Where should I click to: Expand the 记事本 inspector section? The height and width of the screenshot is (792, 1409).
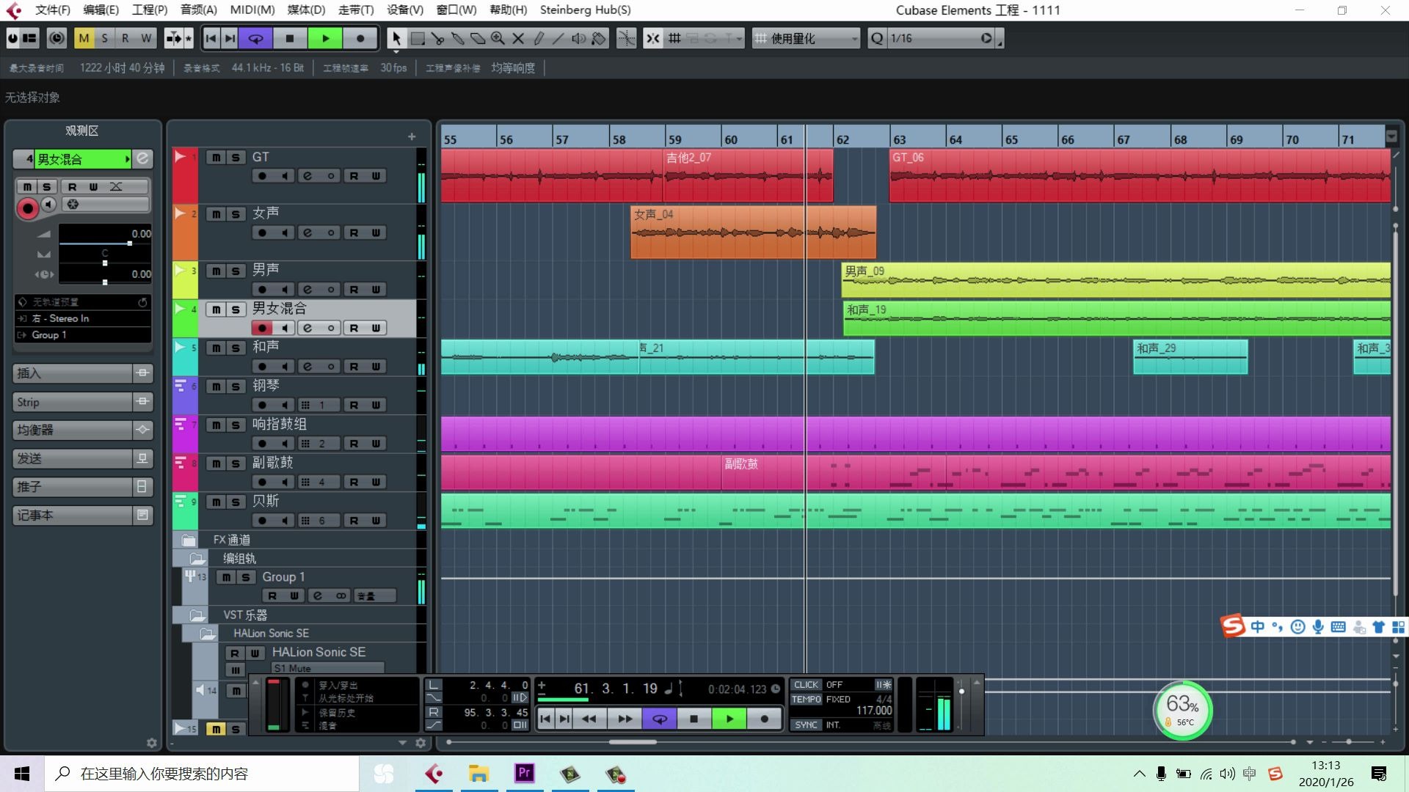82,516
